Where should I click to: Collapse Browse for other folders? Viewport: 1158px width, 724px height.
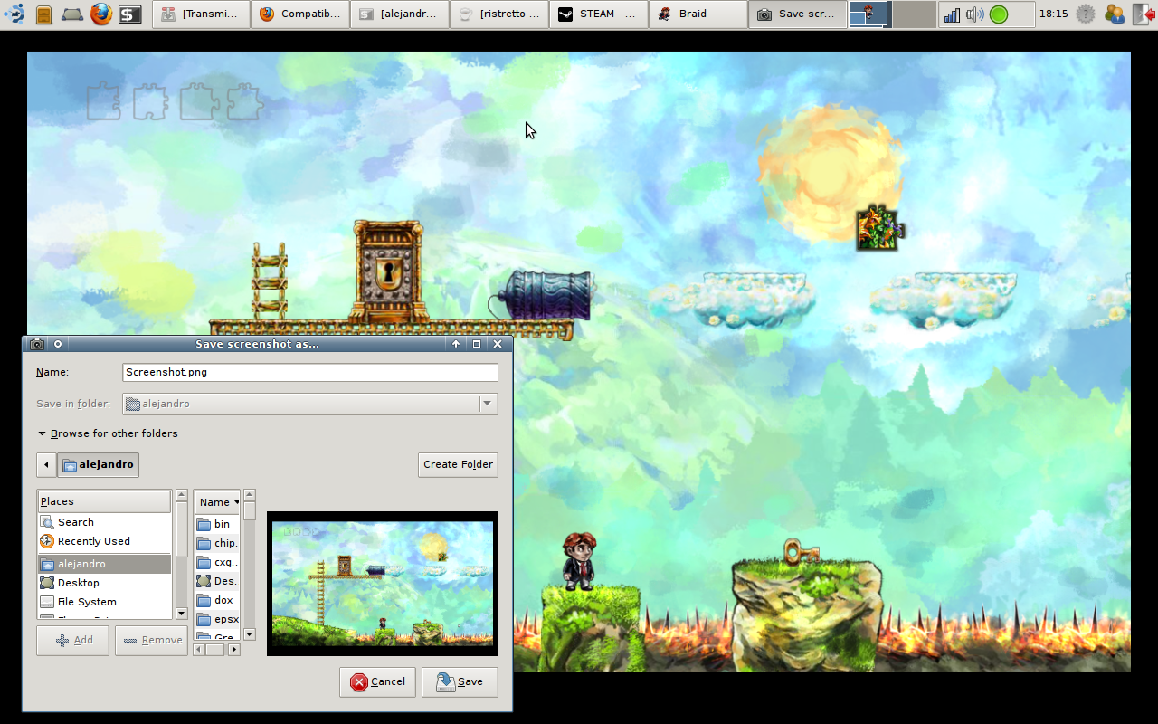(108, 433)
